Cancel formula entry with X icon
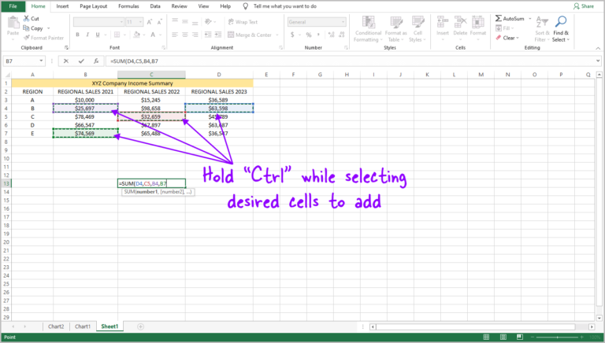Image resolution: width=605 pixels, height=343 pixels. pos(66,61)
